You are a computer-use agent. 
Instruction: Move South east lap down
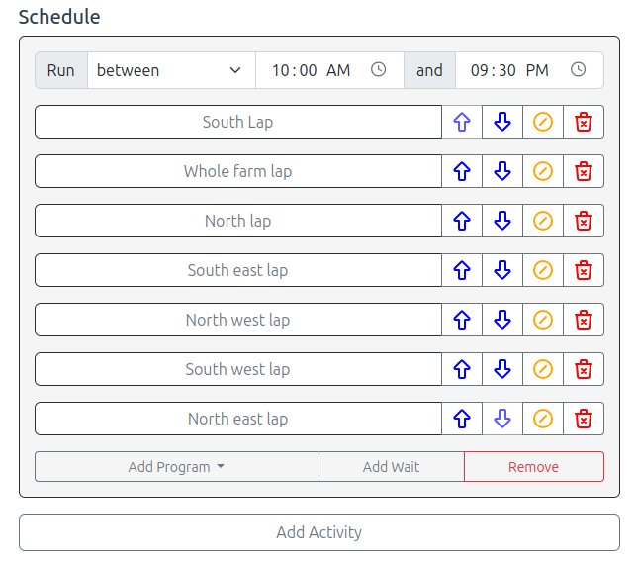pyautogui.click(x=502, y=270)
